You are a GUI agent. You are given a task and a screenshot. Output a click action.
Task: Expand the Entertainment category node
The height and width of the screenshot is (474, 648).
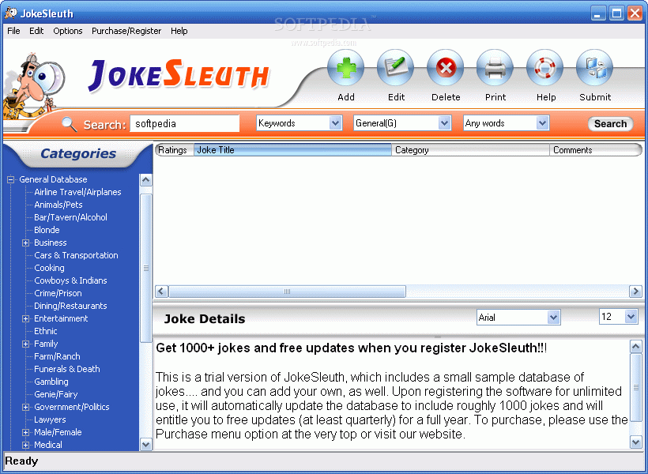[x=25, y=318]
